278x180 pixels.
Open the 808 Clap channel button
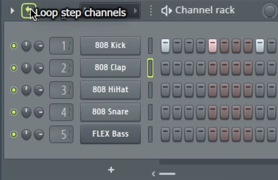[110, 68]
